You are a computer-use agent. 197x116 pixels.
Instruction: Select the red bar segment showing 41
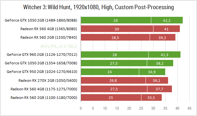click(166, 29)
